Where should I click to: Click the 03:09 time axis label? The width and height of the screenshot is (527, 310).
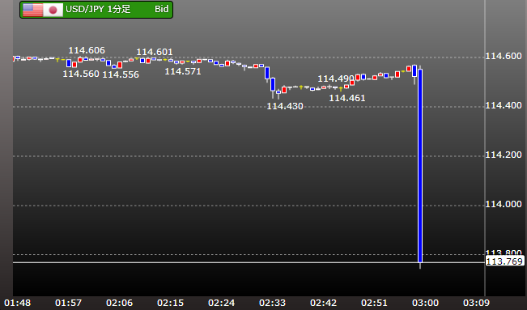[x=476, y=303]
